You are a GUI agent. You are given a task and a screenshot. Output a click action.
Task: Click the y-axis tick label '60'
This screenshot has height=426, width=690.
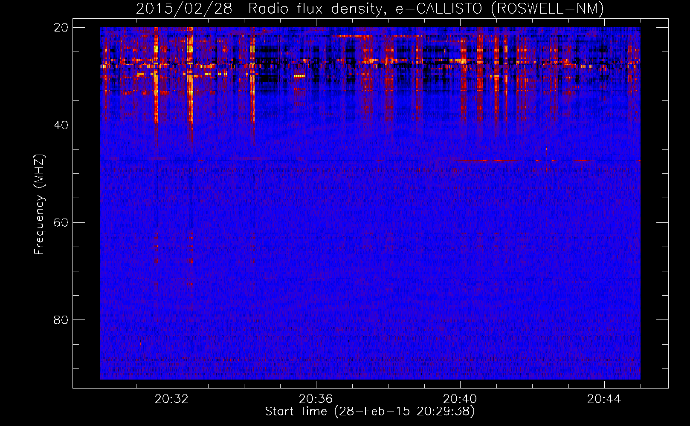tap(61, 223)
